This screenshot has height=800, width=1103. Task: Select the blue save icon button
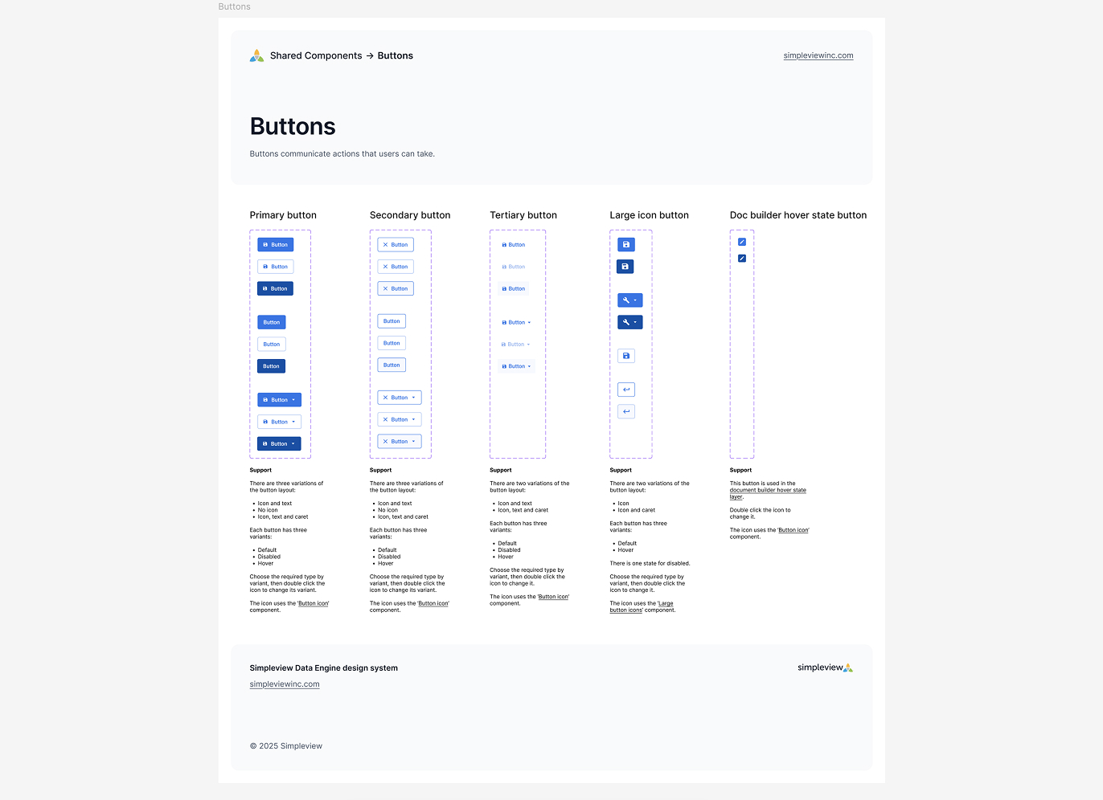626,244
